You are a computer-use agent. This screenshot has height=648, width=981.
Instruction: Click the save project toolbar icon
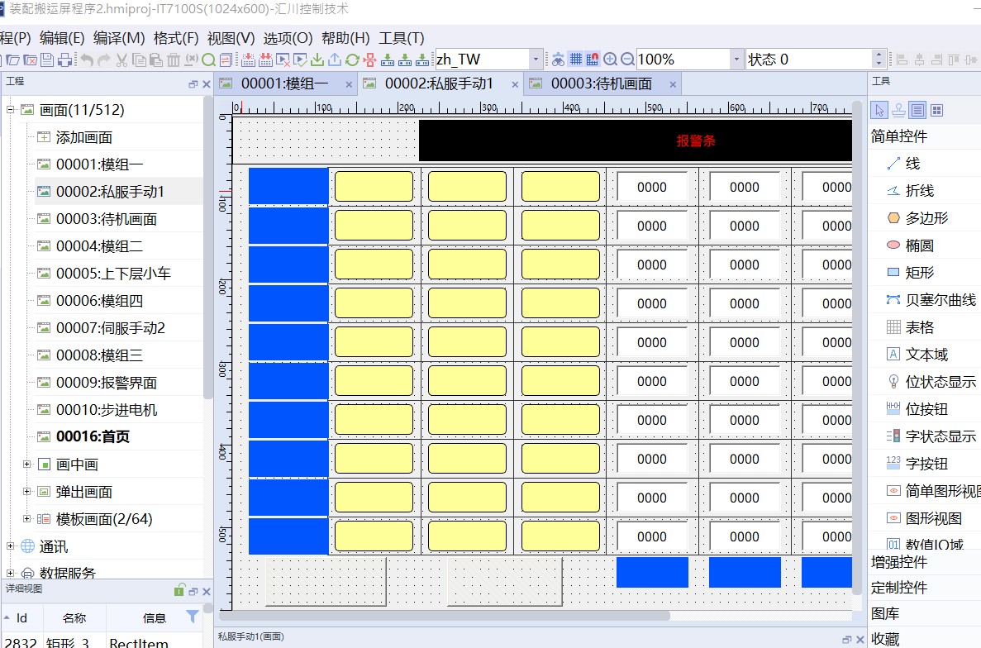coord(47,60)
